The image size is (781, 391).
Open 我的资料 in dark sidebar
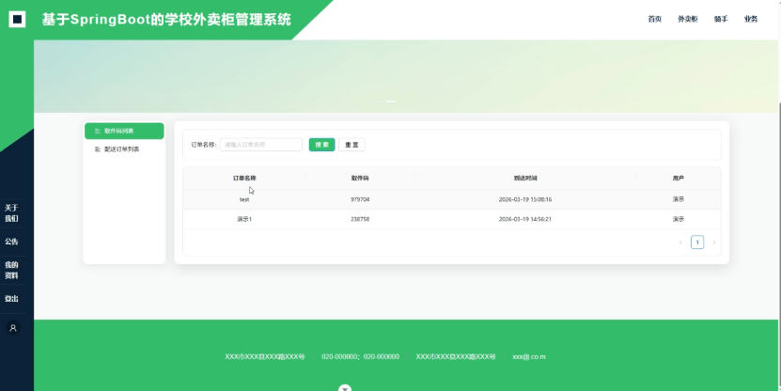point(11,270)
